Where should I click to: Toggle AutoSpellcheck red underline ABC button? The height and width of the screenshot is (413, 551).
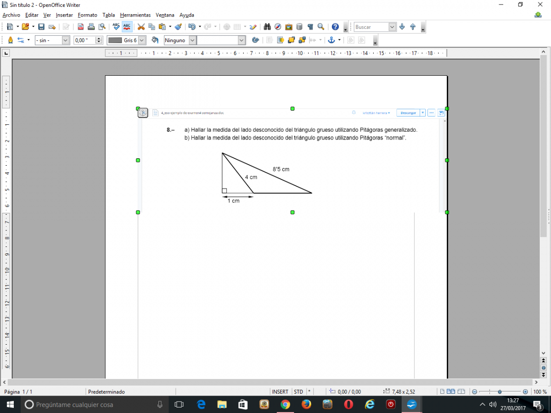[x=127, y=27]
